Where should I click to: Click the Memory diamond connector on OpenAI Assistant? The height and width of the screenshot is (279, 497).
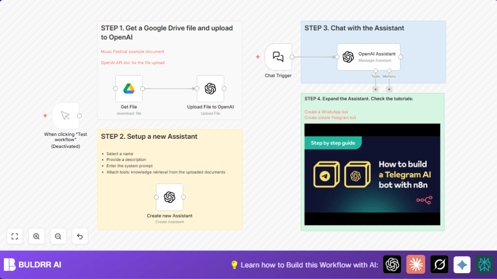point(389,70)
